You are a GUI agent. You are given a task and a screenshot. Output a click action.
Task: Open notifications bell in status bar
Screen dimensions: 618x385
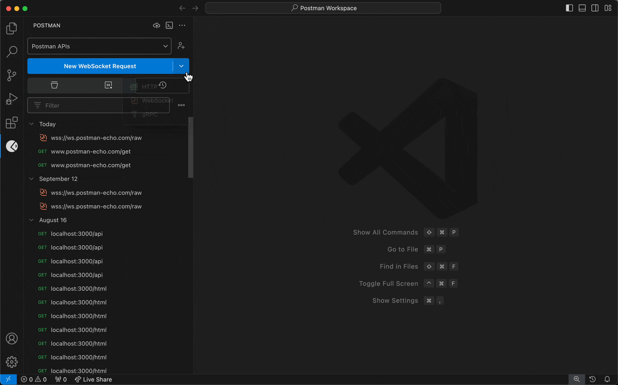(x=607, y=379)
